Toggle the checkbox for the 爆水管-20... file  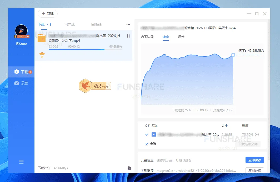tap(147, 134)
